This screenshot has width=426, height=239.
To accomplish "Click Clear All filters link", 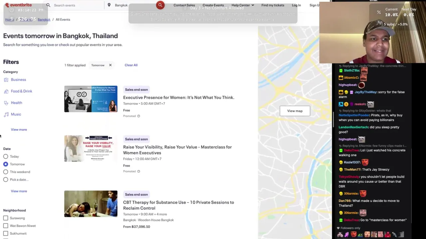I will tap(131, 65).
